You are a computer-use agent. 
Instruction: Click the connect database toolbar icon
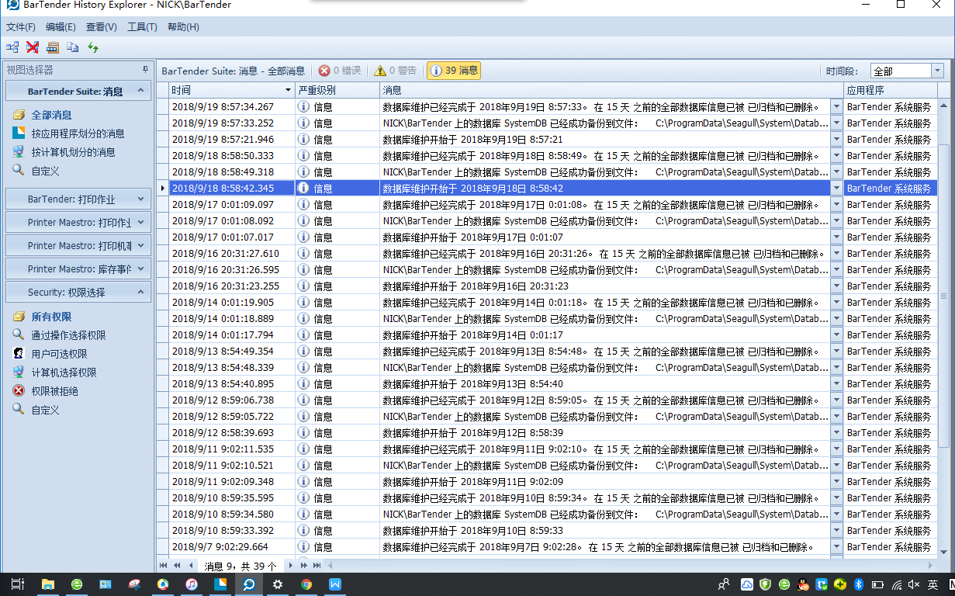tap(12, 47)
